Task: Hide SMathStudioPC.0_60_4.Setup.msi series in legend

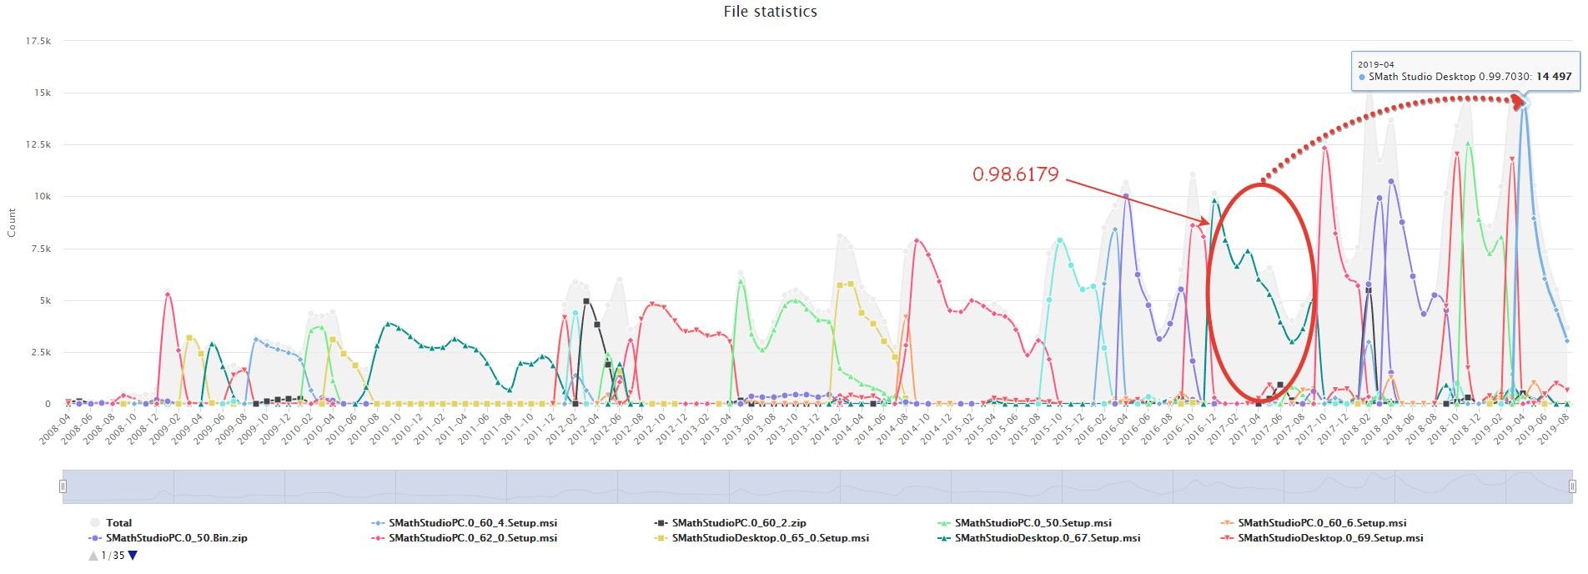Action: point(472,523)
